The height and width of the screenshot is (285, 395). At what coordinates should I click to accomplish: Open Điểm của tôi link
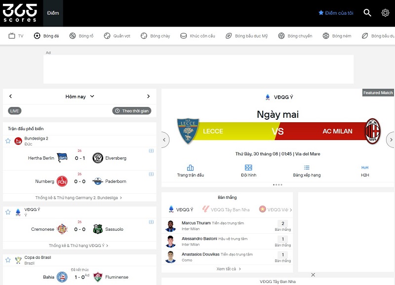(339, 13)
